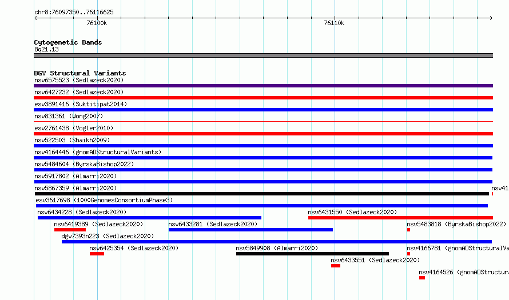
Task: Select the purple nsv6575523 variant bar
Action: tap(263, 86)
